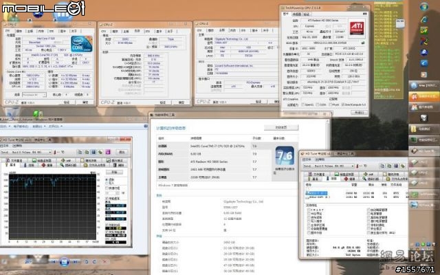Image resolution: width=440 pixels, height=275 pixels.
Task: Open Memory tab in first CPU-Z window
Action: point(41,31)
